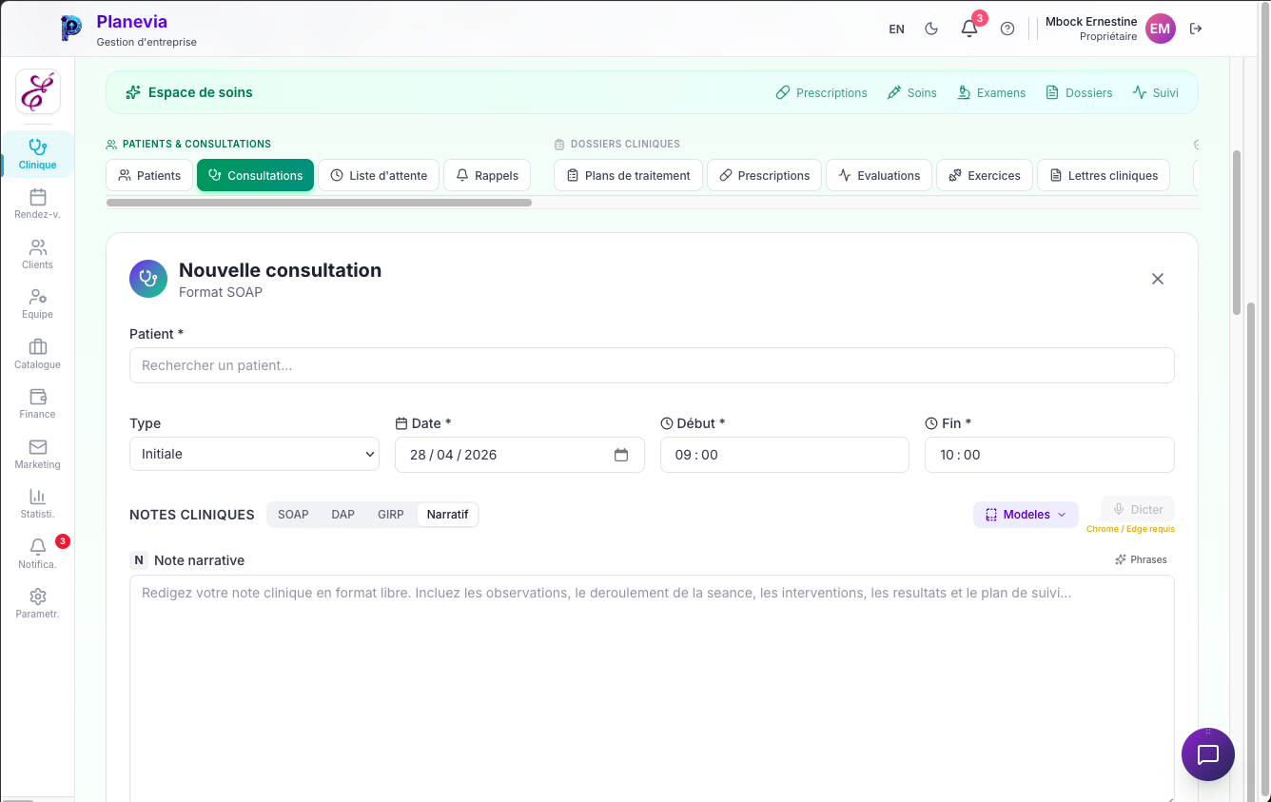1271x802 pixels.
Task: Open the Plans de traitement tab
Action: point(628,175)
